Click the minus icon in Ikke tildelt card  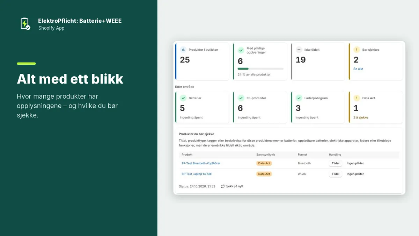[x=299, y=50]
